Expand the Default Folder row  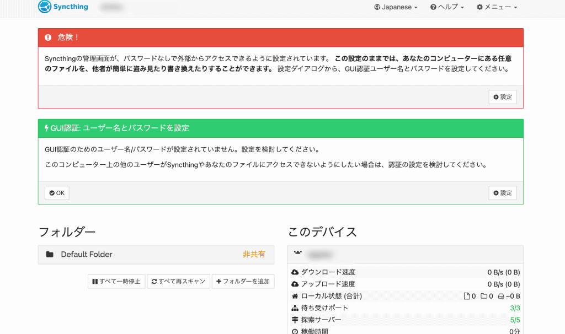click(x=156, y=254)
